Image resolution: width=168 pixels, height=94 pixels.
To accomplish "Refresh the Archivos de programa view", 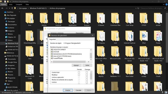I will click(138, 8).
